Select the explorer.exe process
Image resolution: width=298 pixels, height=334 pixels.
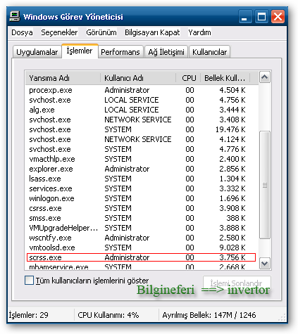tap(141, 169)
